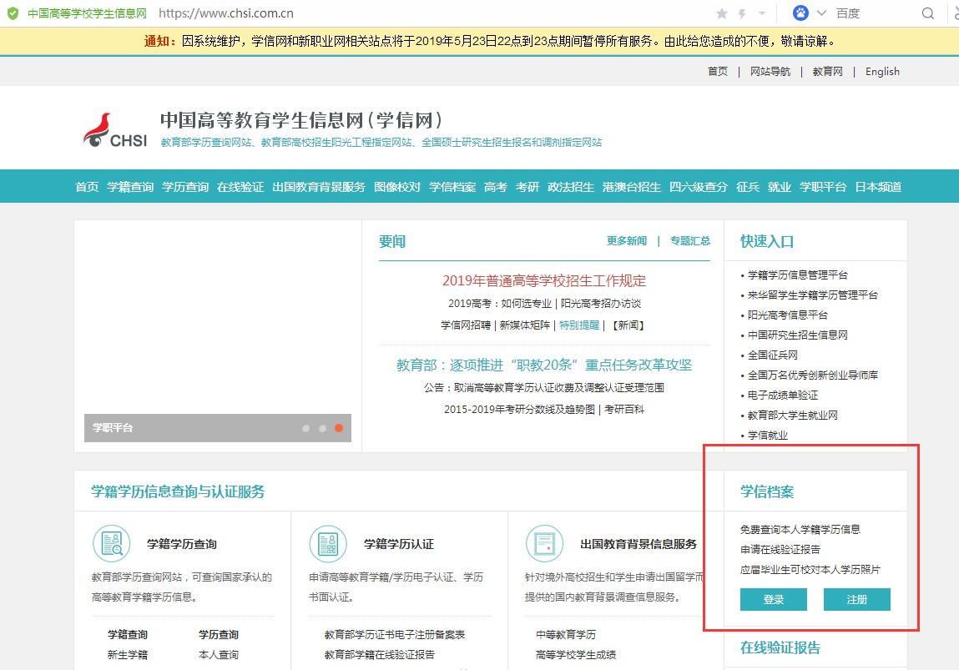Open 日本频道 in the navigation bar

[x=878, y=187]
